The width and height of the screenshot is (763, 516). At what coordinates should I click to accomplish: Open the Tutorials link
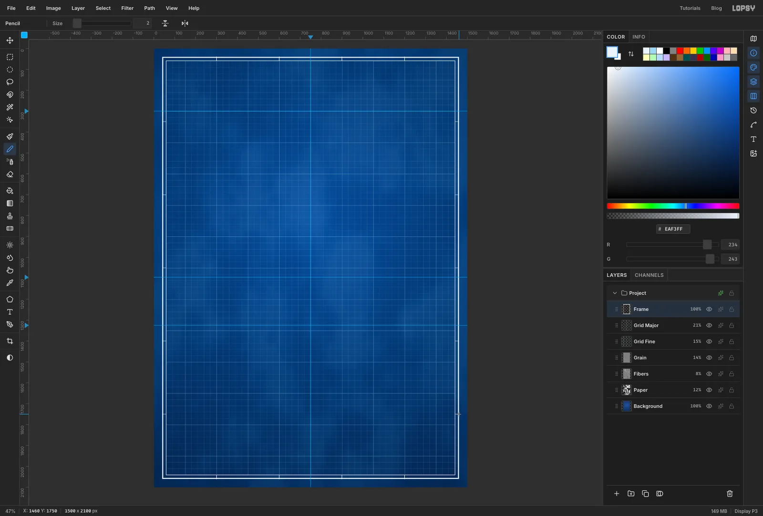(690, 8)
